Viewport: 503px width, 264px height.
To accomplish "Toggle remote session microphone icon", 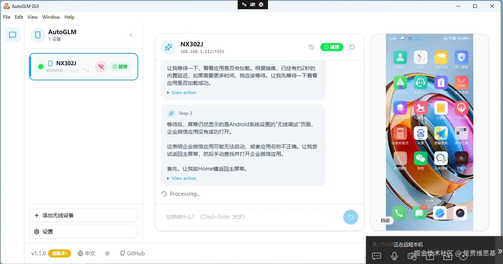I will (394, 256).
